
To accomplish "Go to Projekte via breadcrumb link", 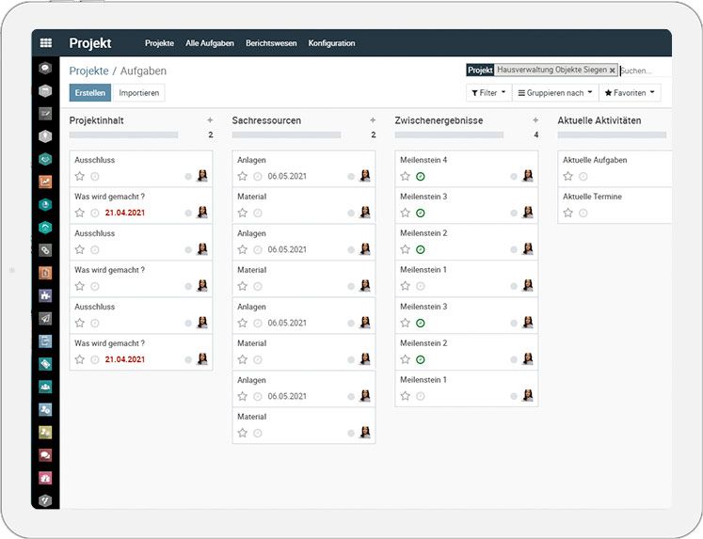I will click(88, 71).
